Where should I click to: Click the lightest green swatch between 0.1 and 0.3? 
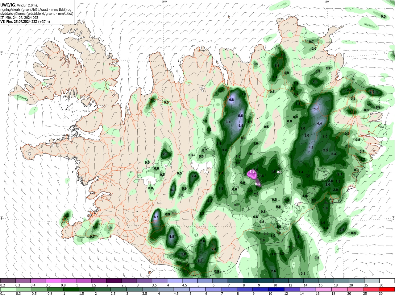click(x=7, y=290)
